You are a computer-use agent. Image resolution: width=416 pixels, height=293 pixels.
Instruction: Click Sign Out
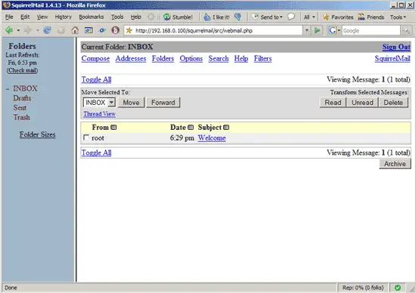point(396,47)
